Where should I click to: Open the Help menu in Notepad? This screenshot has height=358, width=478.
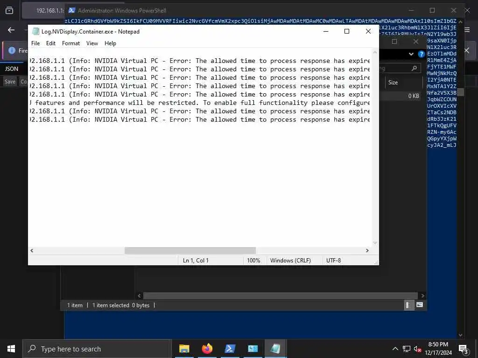pyautogui.click(x=110, y=43)
